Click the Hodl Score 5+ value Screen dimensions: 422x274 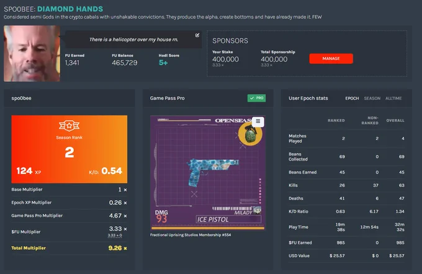[x=163, y=63]
